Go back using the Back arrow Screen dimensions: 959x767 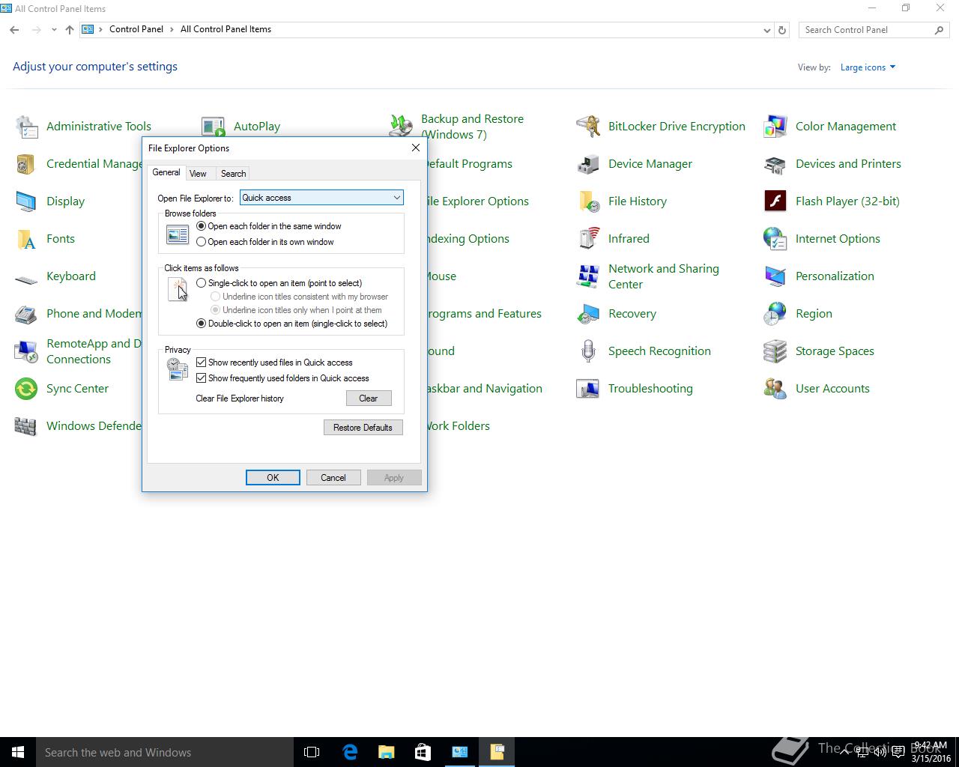[14, 30]
